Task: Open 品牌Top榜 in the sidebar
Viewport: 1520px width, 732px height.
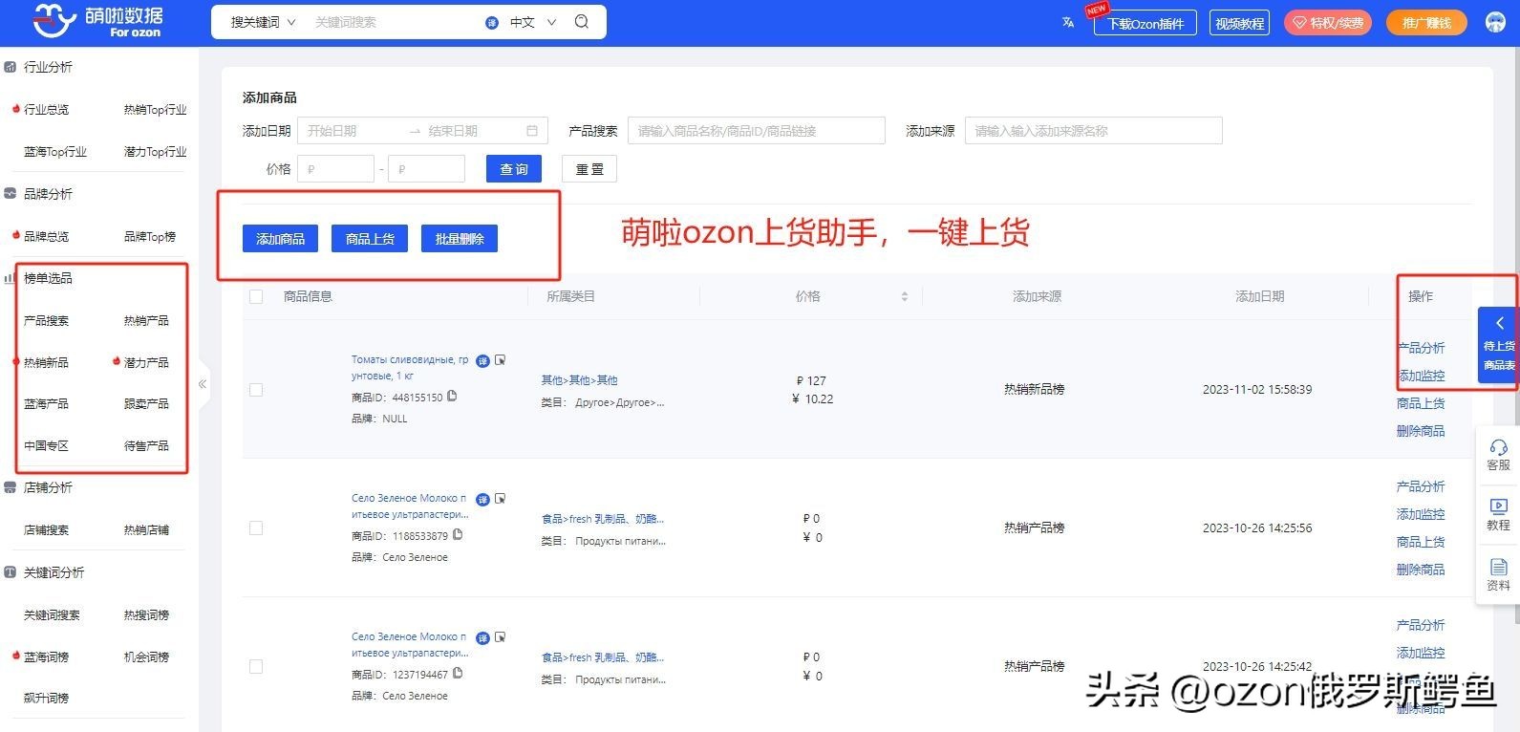Action: point(150,237)
